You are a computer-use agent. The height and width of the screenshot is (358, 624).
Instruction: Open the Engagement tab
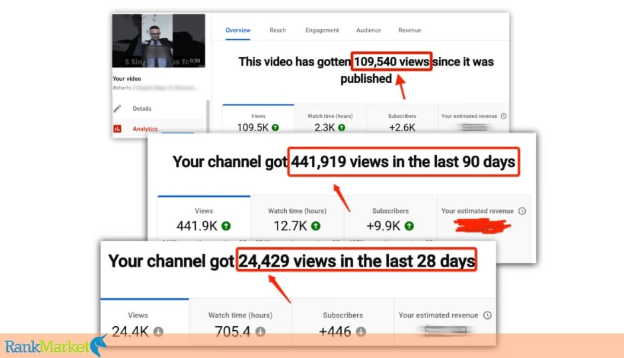[x=322, y=30]
